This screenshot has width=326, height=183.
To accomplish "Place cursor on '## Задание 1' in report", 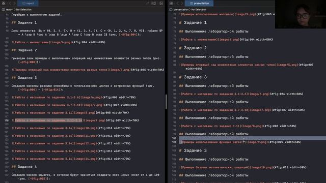I will click(24, 22).
